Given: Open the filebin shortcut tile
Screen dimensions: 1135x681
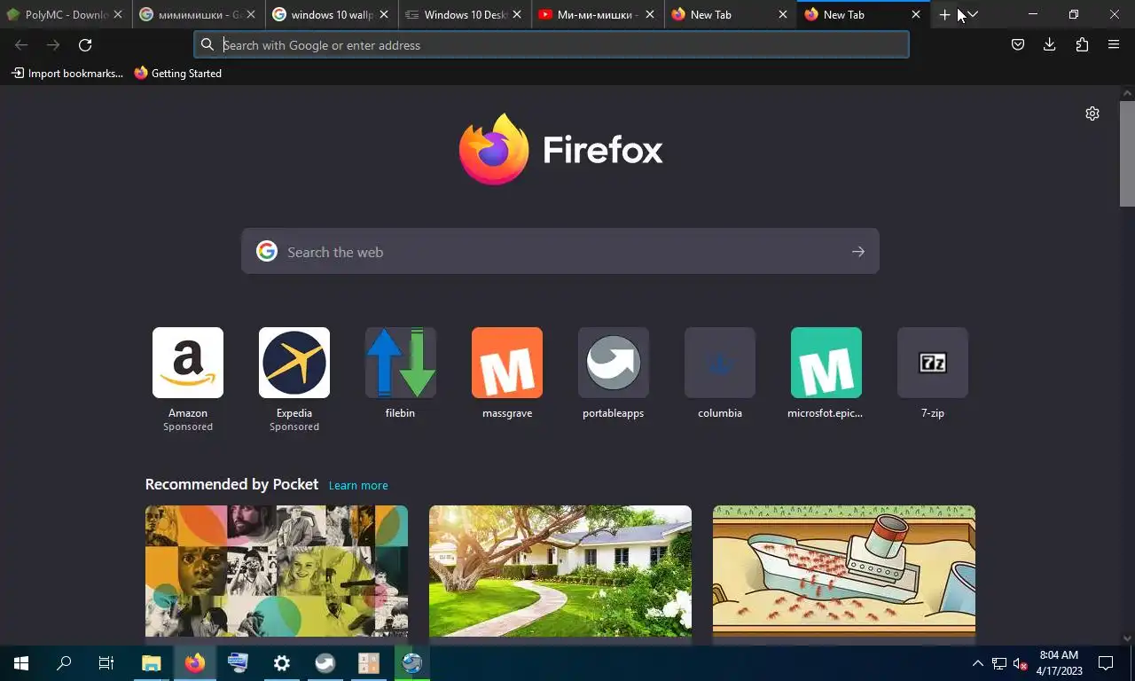Looking at the screenshot, I should click(x=401, y=363).
